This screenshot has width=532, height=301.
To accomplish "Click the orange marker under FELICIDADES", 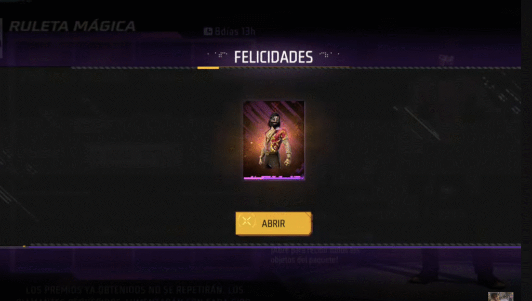I will click(x=208, y=68).
